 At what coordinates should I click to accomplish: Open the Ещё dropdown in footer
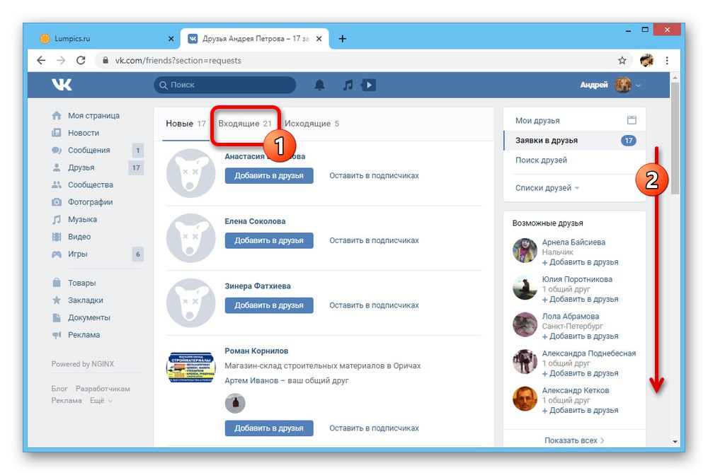pyautogui.click(x=98, y=400)
